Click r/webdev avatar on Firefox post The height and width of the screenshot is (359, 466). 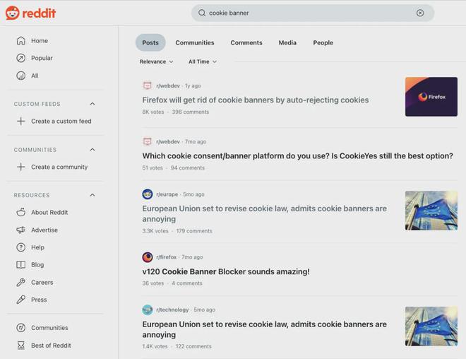coord(148,86)
